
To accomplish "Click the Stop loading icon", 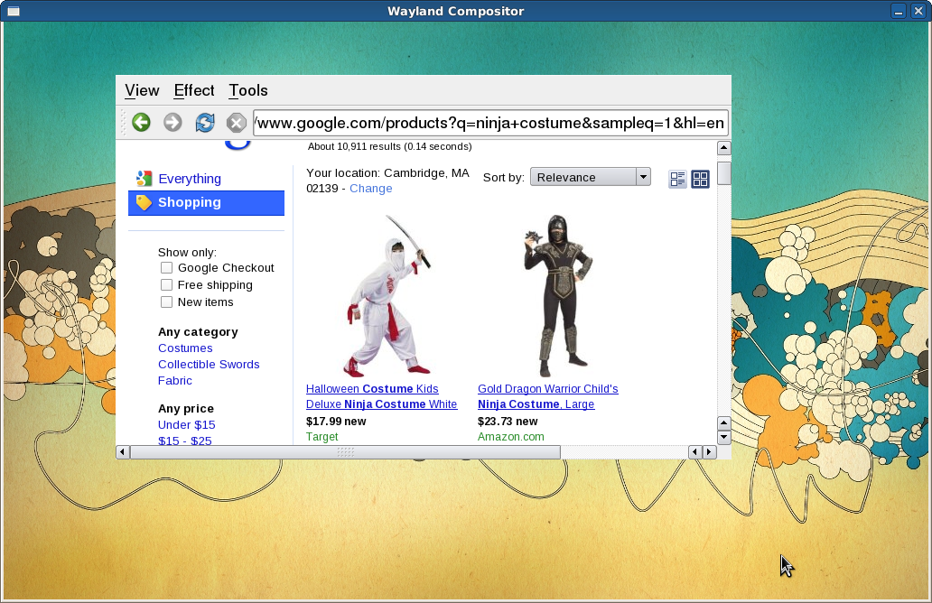I will click(x=236, y=122).
